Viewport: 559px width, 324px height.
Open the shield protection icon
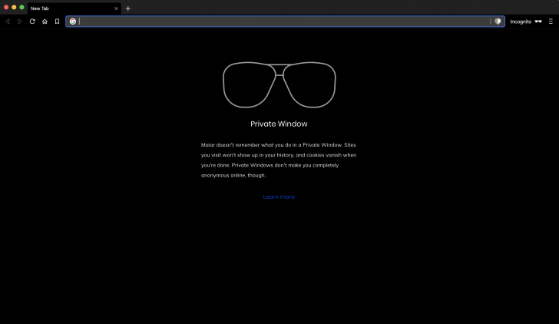coord(498,21)
